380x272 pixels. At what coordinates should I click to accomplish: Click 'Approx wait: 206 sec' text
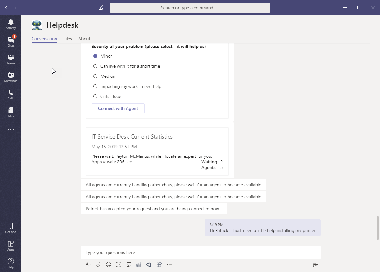pyautogui.click(x=112, y=162)
